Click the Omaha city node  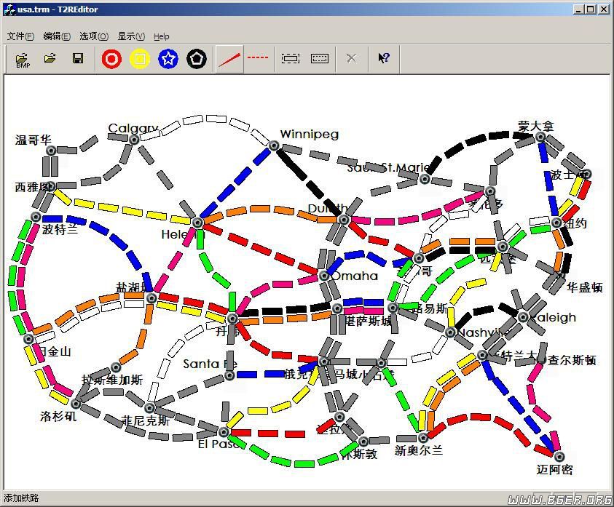(x=323, y=276)
